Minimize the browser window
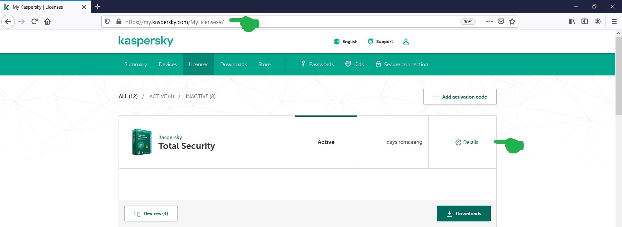The width and height of the screenshot is (622, 227). click(576, 6)
